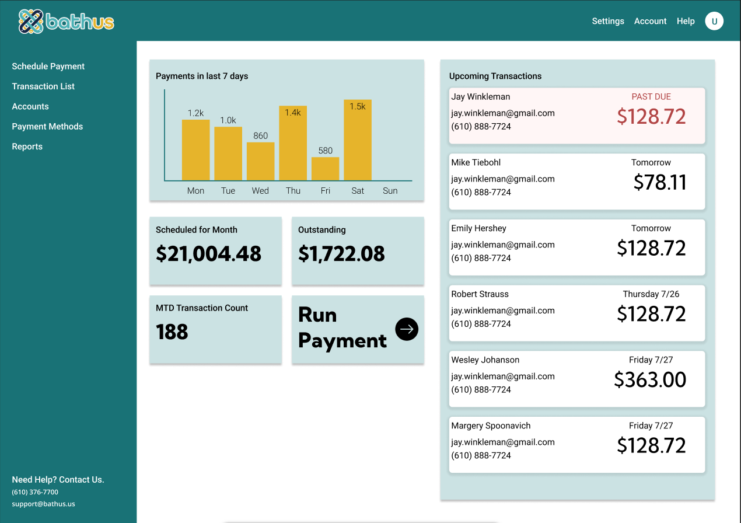Click the Scheduled for Month card
Viewport: 741px width, 523px height.
point(215,251)
